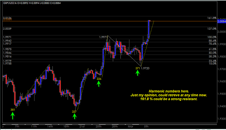The width and height of the screenshot is (226, 130).
Task: Click 1.9400 on the price axis
Action: [x=222, y=106]
